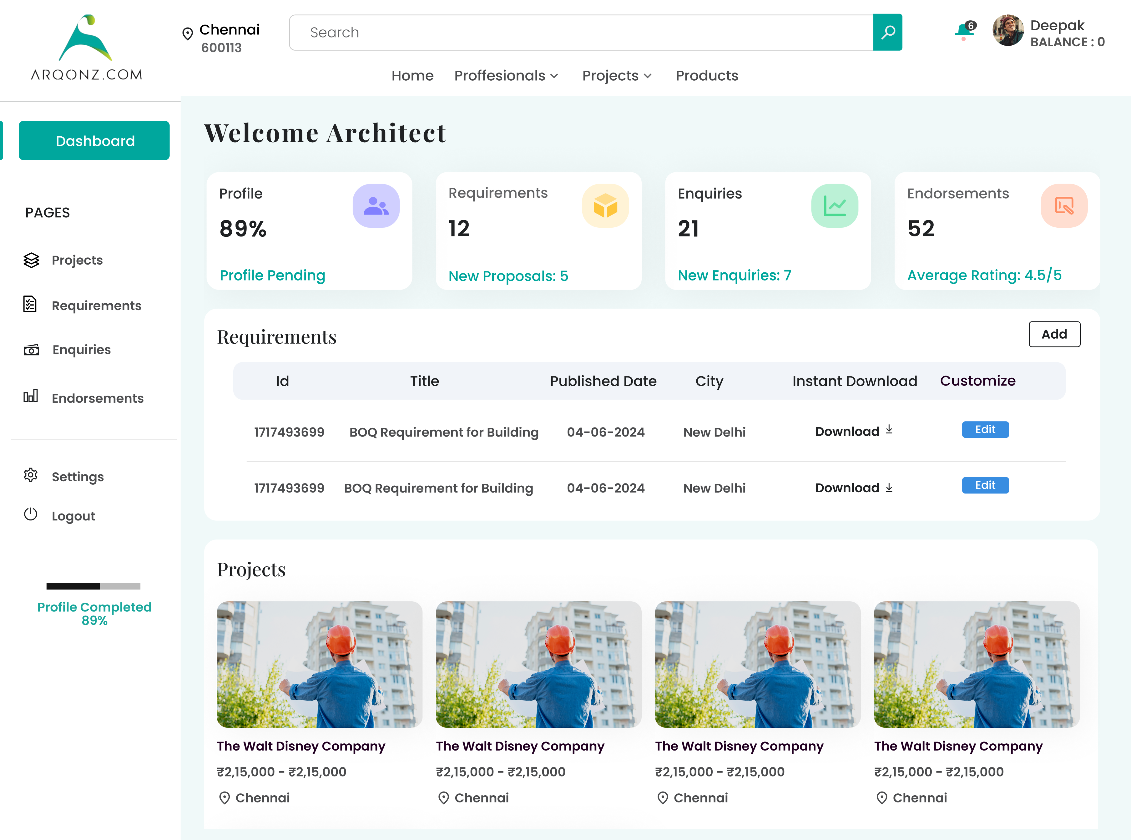This screenshot has width=1131, height=840.
Task: Click first row title BOQ Requirement for Building
Action: coord(444,433)
